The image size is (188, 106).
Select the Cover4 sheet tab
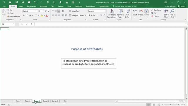[x=46, y=101]
